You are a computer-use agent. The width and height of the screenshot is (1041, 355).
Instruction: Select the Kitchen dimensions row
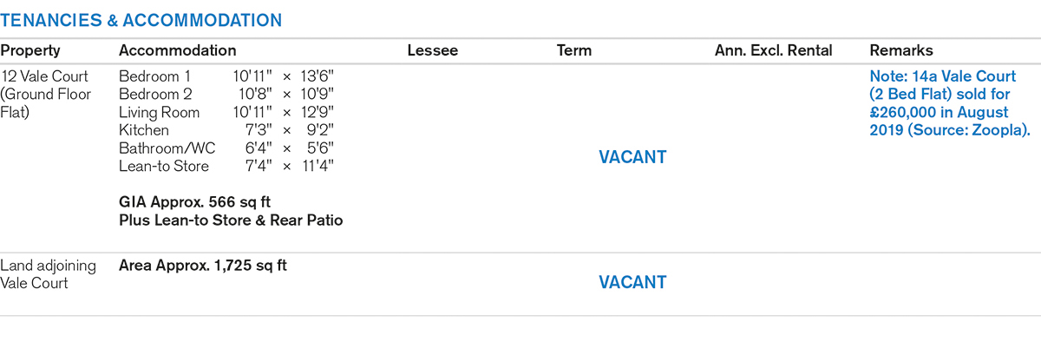226,130
